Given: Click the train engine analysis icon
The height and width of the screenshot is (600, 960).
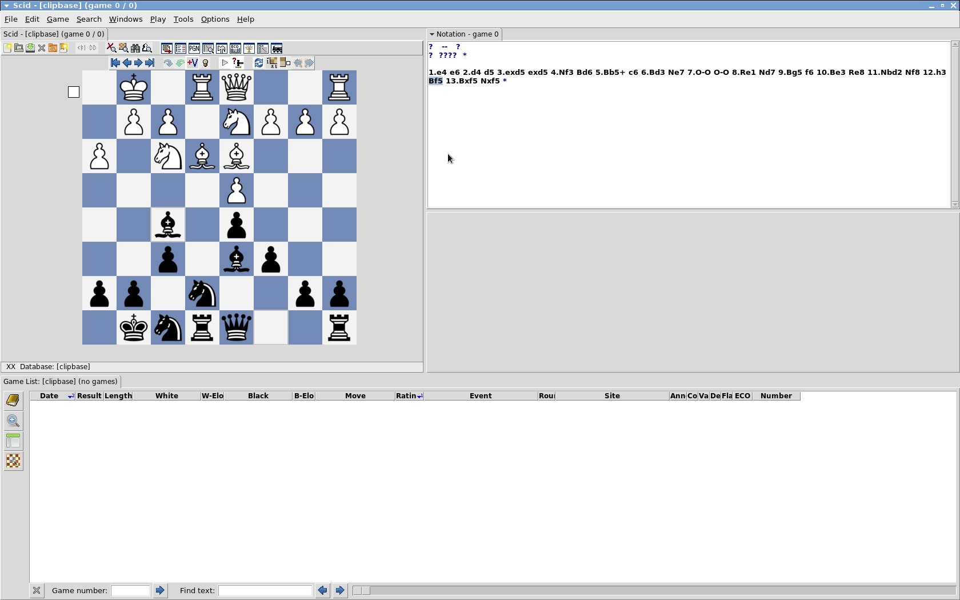Looking at the screenshot, I should coord(277,49).
